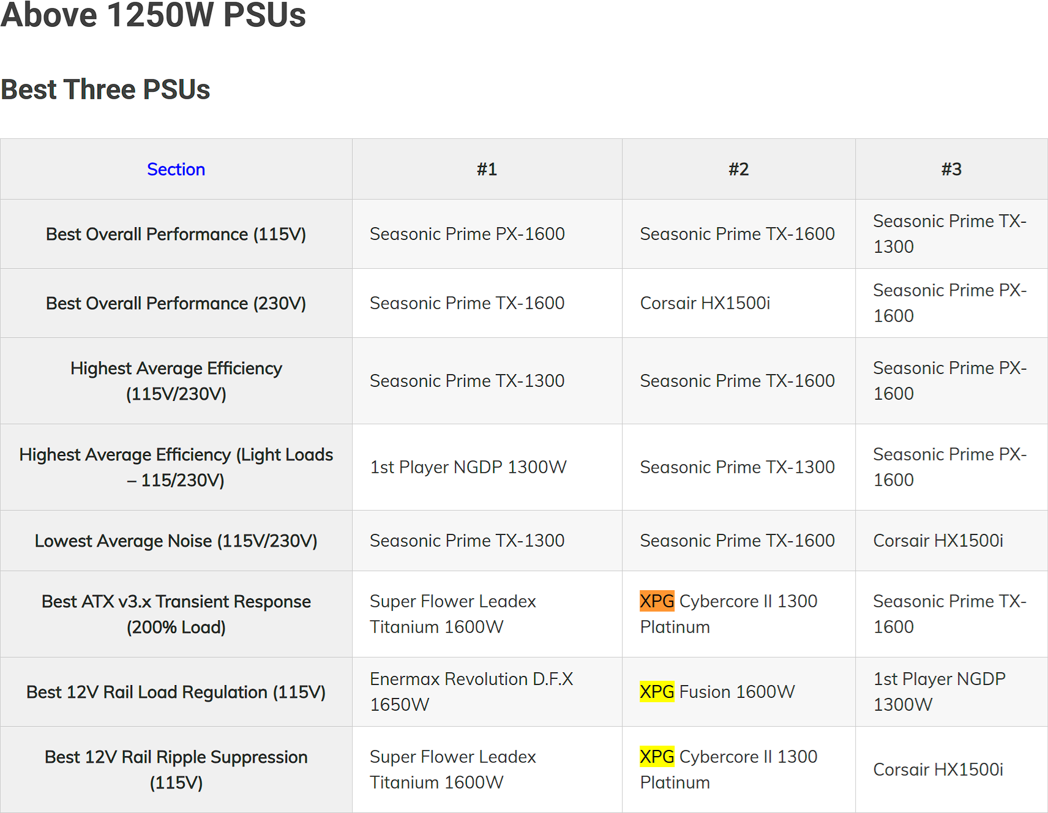Click Best 12V Rail Ripple Suppression label
Image resolution: width=1048 pixels, height=813 pixels.
point(176,770)
